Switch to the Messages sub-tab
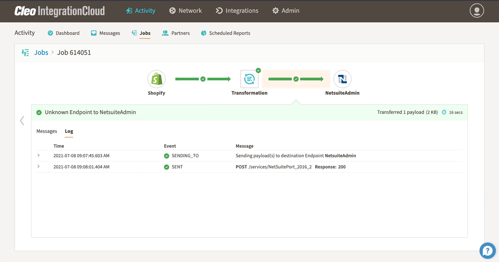499x262 pixels. (47, 131)
